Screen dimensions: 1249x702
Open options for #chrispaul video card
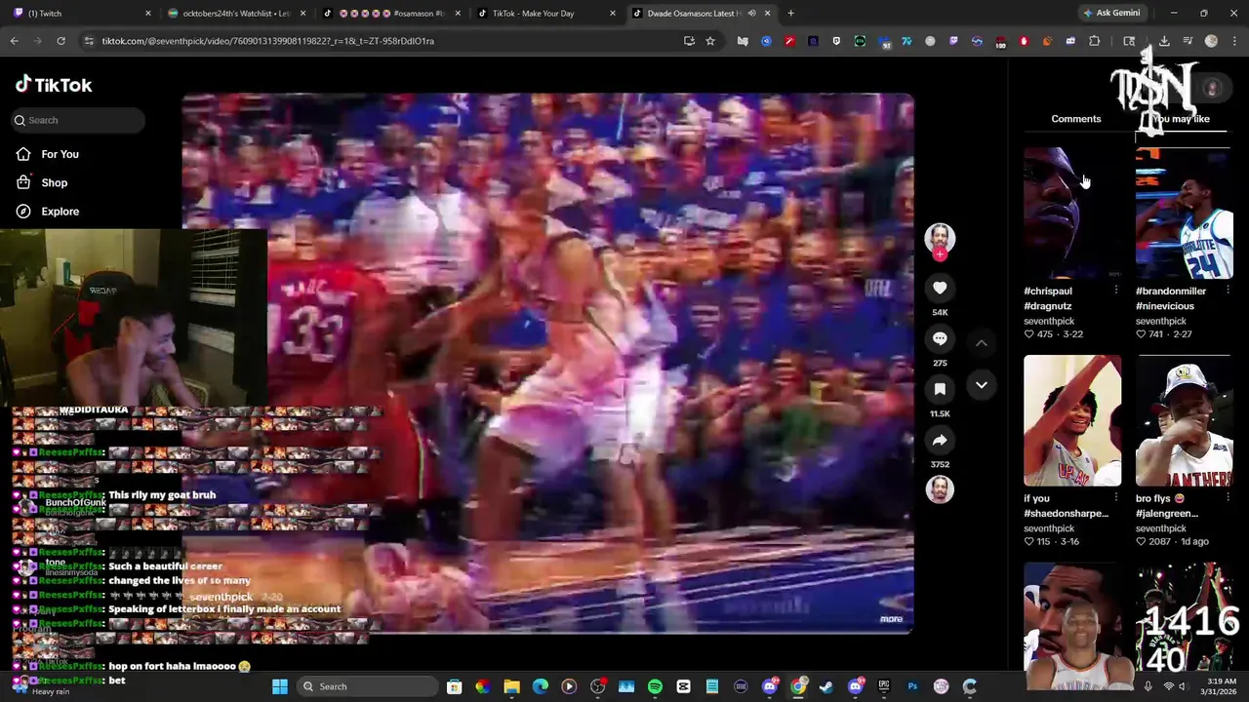1116,291
